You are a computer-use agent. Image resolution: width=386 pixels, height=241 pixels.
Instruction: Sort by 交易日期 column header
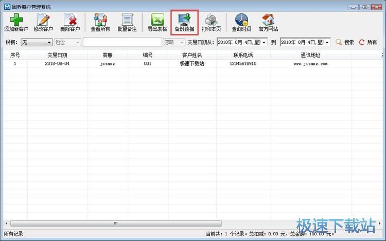[x=57, y=55]
